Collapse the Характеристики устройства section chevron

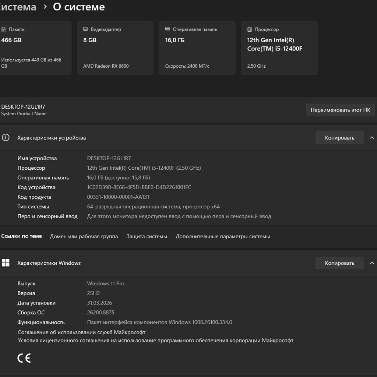pyautogui.click(x=372, y=138)
